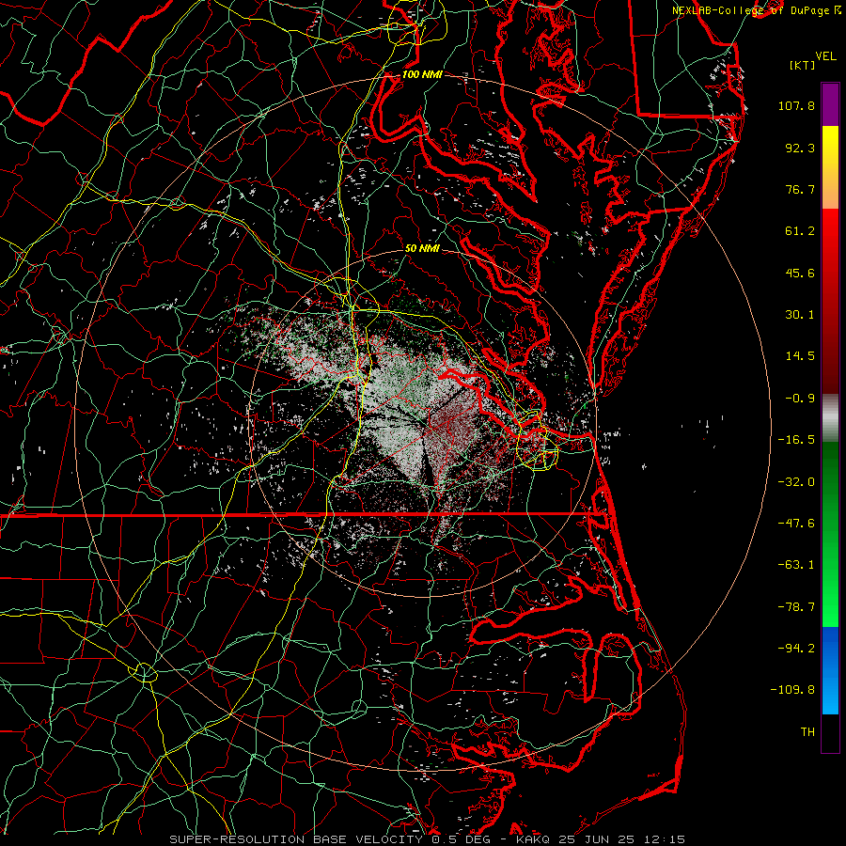846x846 pixels.
Task: Click the -94.2 legend value
Action: coord(796,649)
